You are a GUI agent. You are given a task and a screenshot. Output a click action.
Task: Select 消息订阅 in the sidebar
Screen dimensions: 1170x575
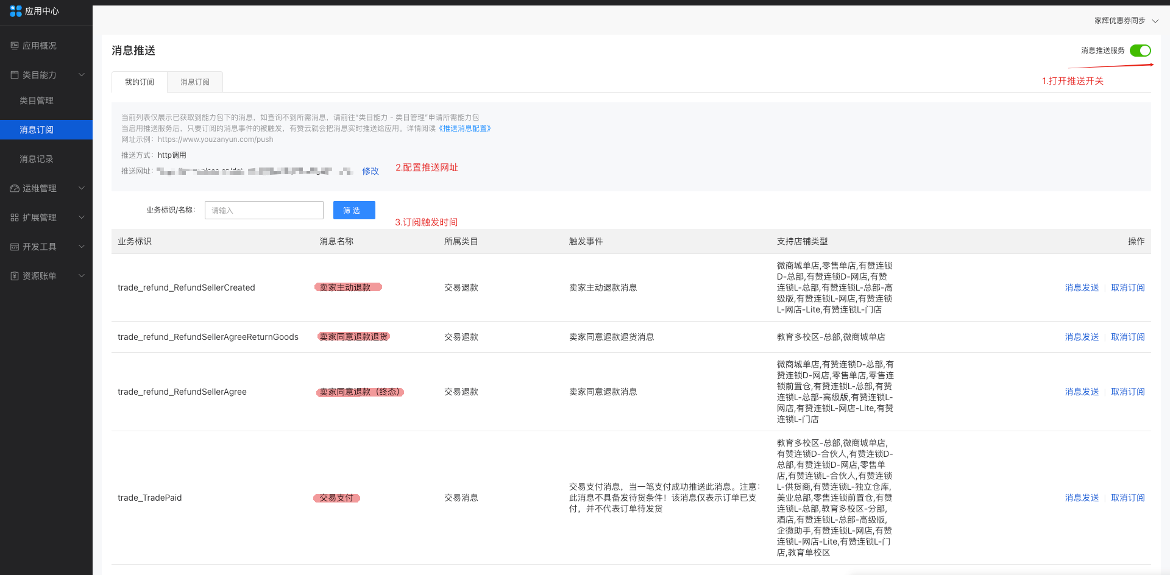(46, 130)
